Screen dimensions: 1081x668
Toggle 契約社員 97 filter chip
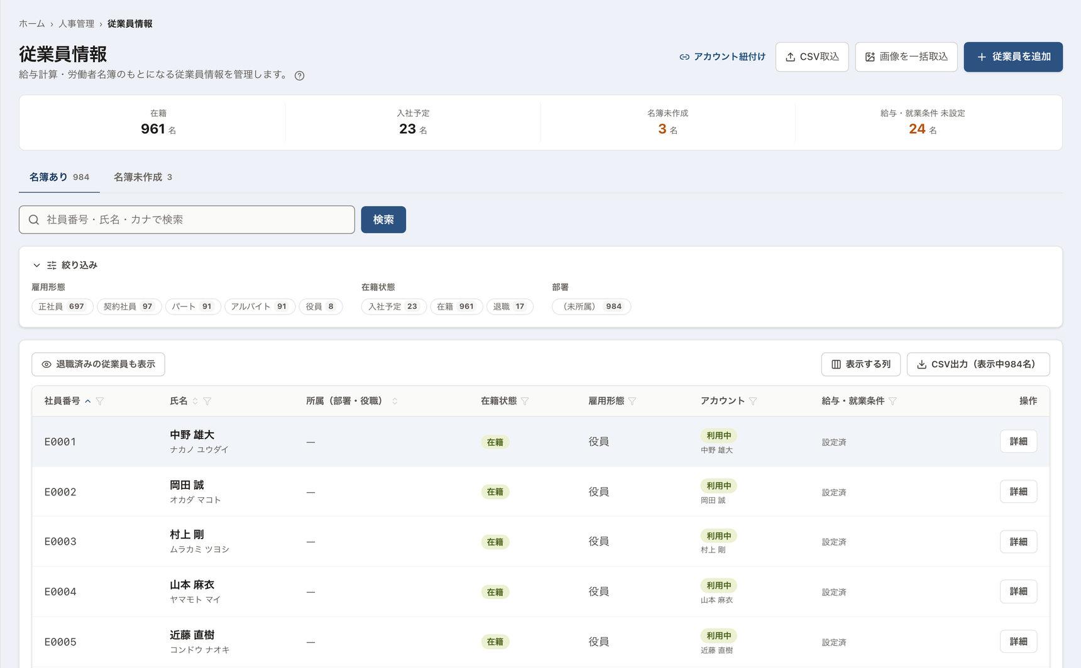coord(129,306)
